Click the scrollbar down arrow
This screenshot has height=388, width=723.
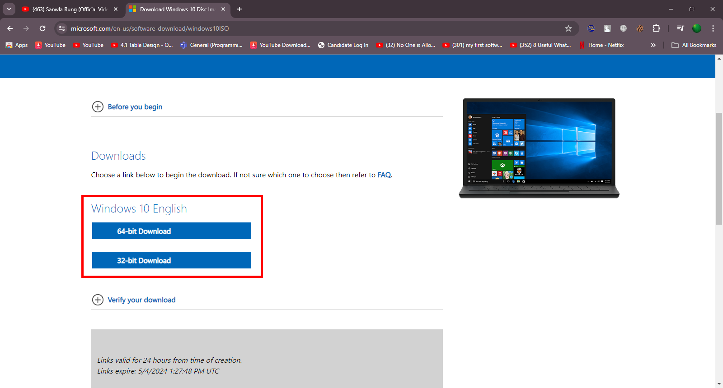[719, 384]
